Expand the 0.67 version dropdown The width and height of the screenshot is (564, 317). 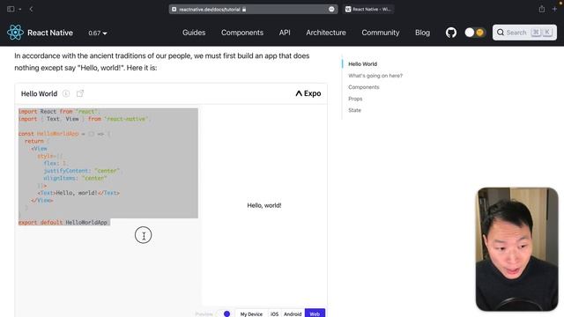(98, 33)
